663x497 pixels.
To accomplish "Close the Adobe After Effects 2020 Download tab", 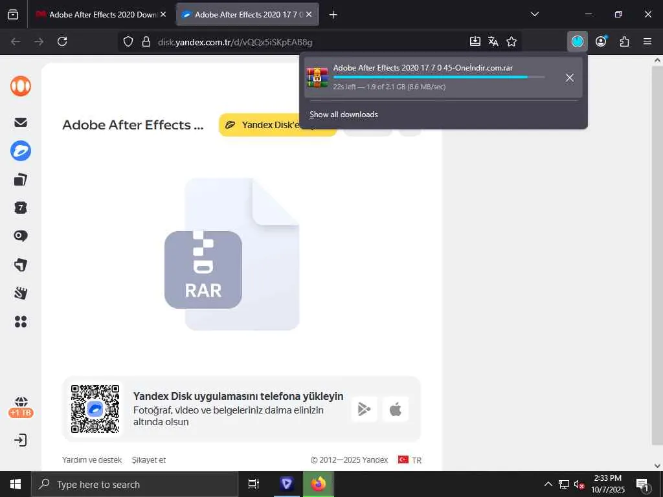I will tap(163, 14).
